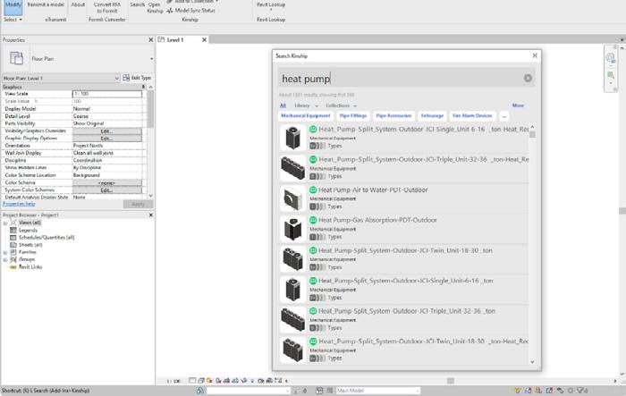This screenshot has width=626, height=396.
Task: Close the Properties panel
Action: (x=150, y=40)
